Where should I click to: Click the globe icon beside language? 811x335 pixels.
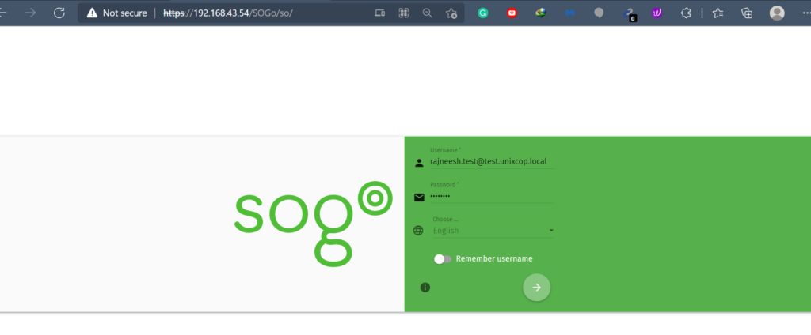tap(418, 231)
